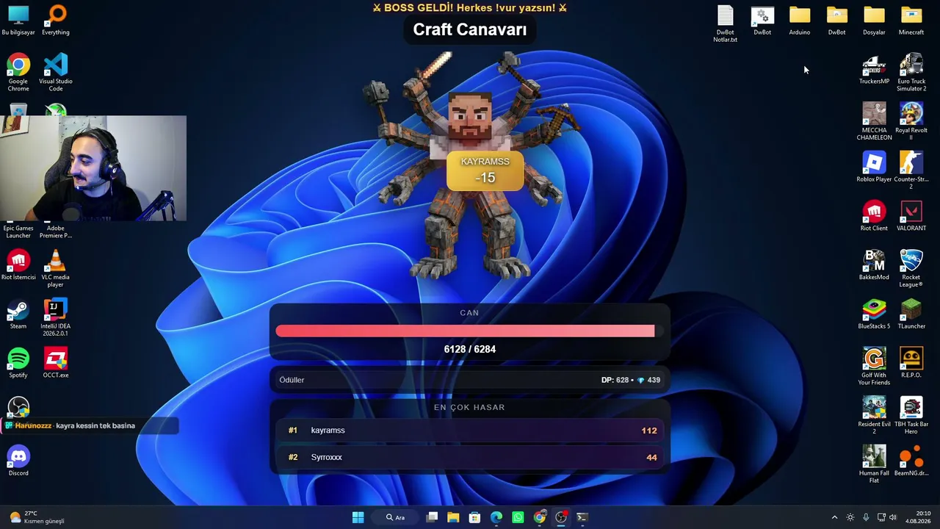Click the Craft Canavarı boss title
The width and height of the screenshot is (940, 529).
point(470,29)
